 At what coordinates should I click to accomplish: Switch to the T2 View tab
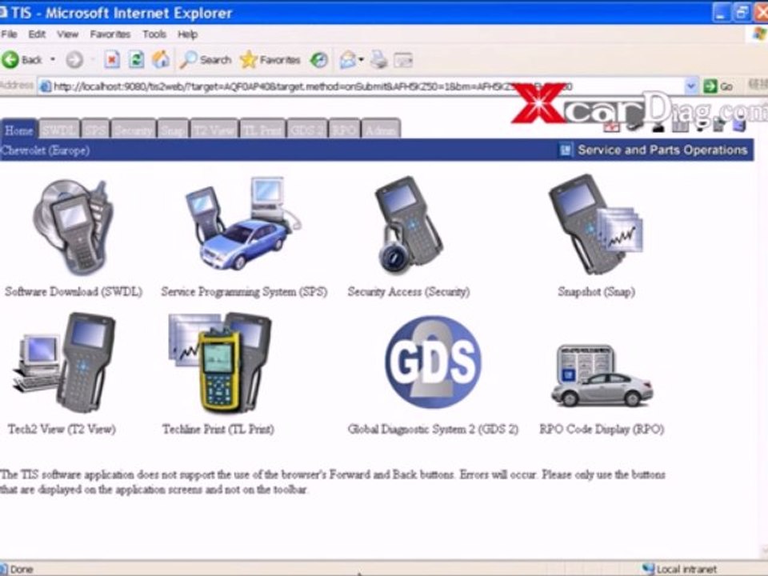(214, 130)
